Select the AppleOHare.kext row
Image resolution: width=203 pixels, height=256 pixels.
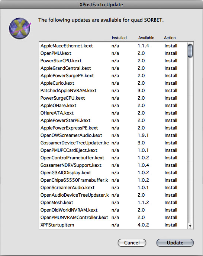coord(113,106)
